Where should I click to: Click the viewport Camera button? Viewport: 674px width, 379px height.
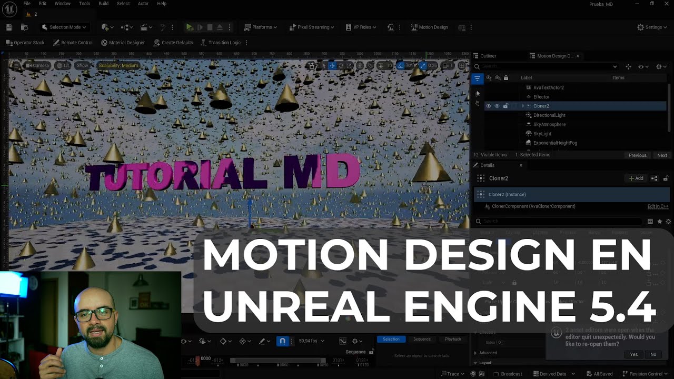point(37,66)
